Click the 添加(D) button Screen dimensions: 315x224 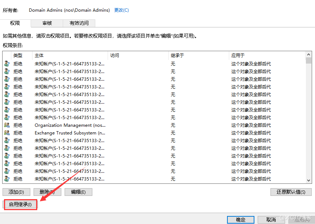click(16, 192)
